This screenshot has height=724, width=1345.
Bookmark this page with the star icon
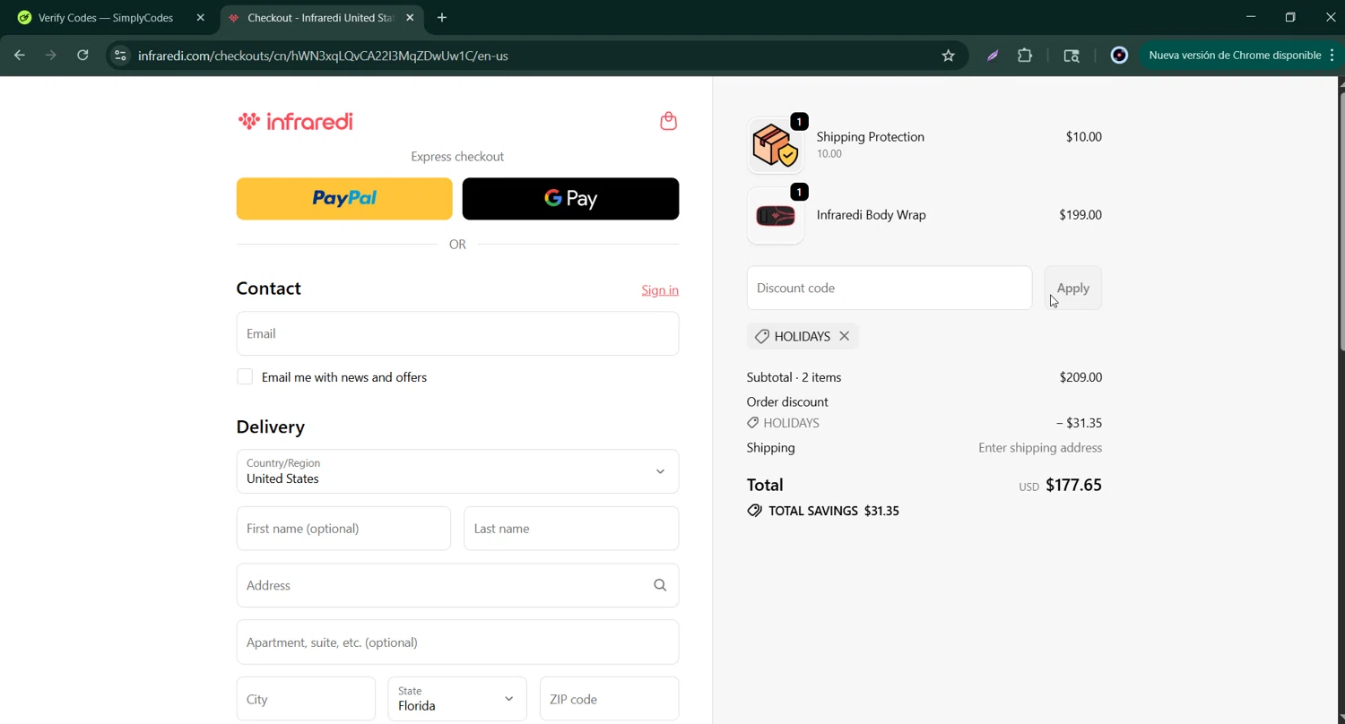pos(948,56)
